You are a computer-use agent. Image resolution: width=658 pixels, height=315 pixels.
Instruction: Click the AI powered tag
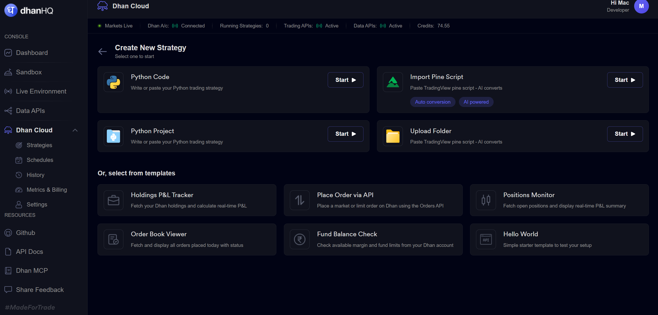(x=476, y=102)
